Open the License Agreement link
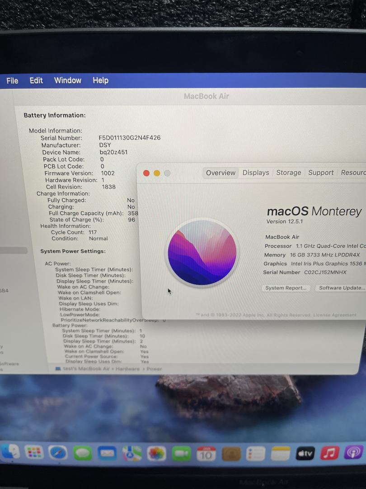This screenshot has height=489, width=366. (334, 315)
